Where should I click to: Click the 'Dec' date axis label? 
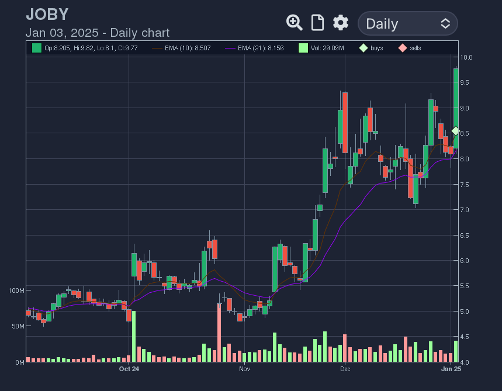pyautogui.click(x=345, y=369)
